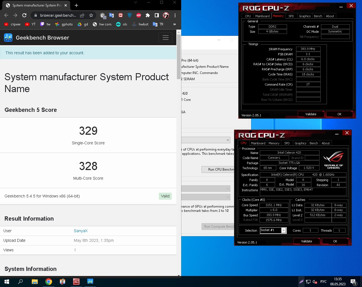Open Chrome tab search chevron
Screen dimensions: 362x287
point(136,2)
